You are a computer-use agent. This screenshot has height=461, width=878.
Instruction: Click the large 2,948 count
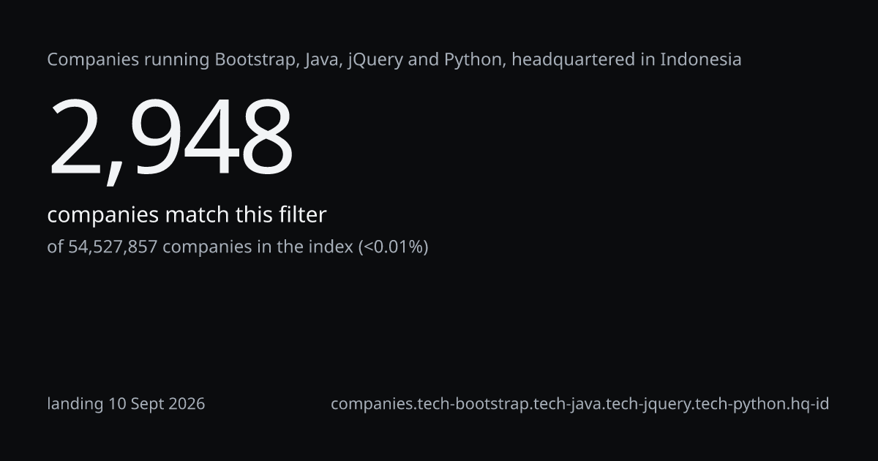tap(170, 139)
